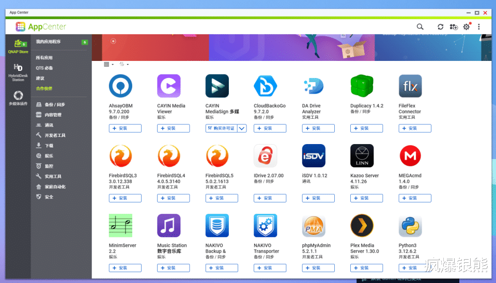Click the Plex Media Server icon
The height and width of the screenshot is (283, 496).
click(x=362, y=226)
